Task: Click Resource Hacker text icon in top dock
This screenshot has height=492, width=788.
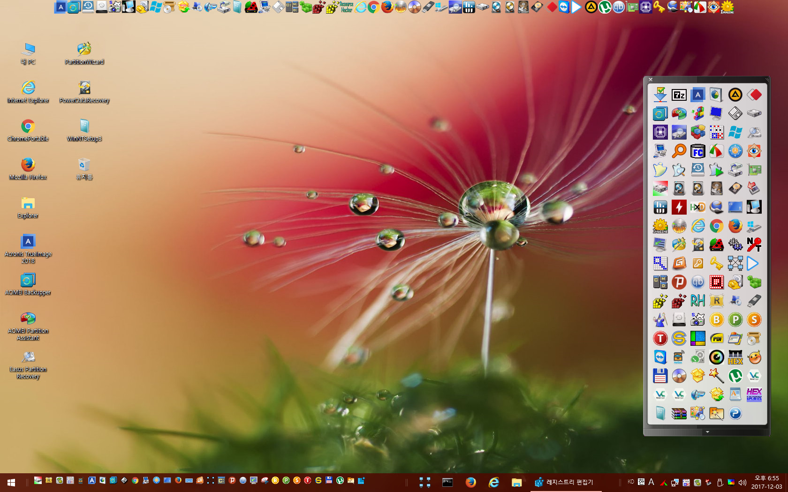Action: coord(346,7)
